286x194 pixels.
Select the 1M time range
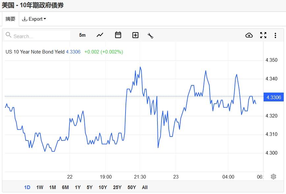52,187
